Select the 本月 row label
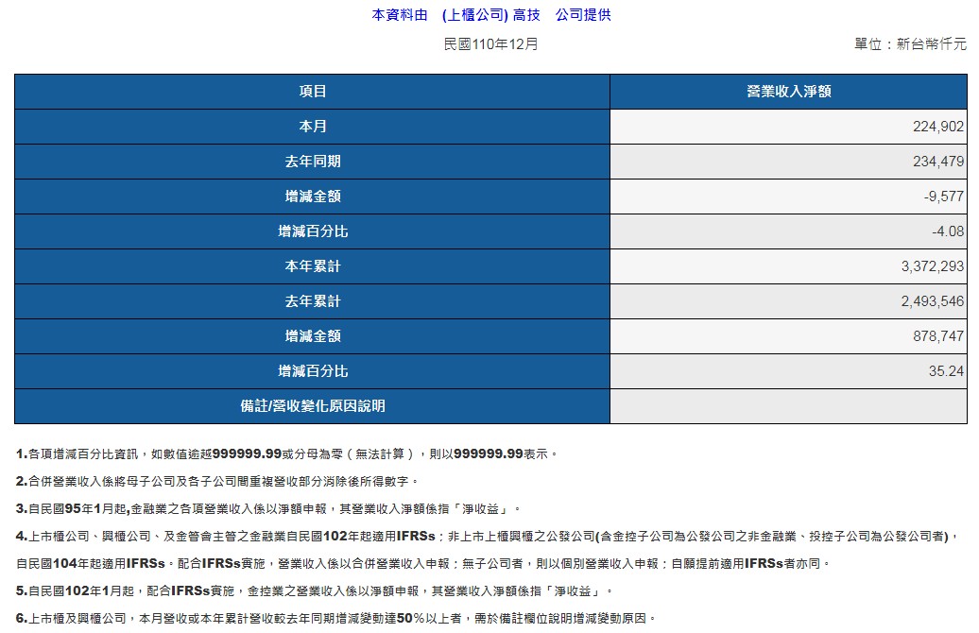The image size is (979, 633). point(312,127)
